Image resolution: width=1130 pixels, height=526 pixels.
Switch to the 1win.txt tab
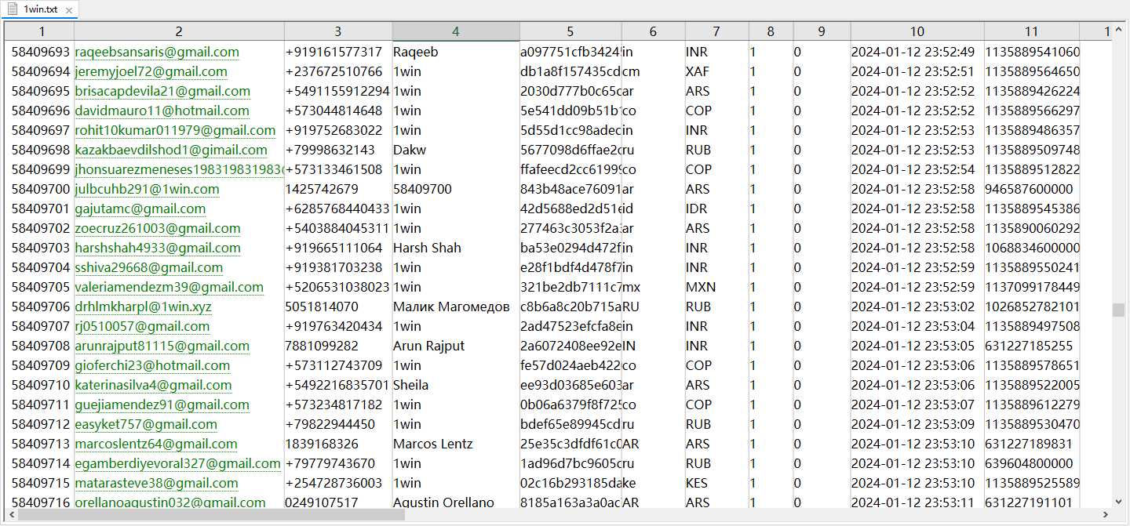(x=40, y=9)
